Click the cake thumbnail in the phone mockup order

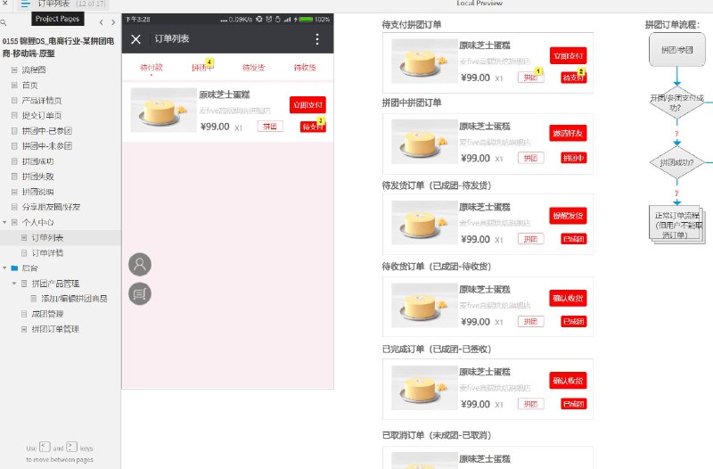[x=163, y=110]
